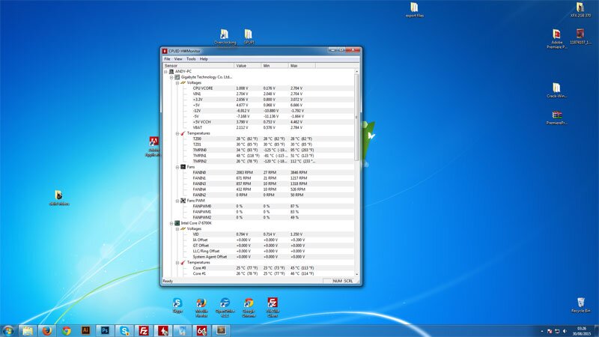The width and height of the screenshot is (599, 337).
Task: Click the Fans PWM group icon
Action: pos(183,201)
